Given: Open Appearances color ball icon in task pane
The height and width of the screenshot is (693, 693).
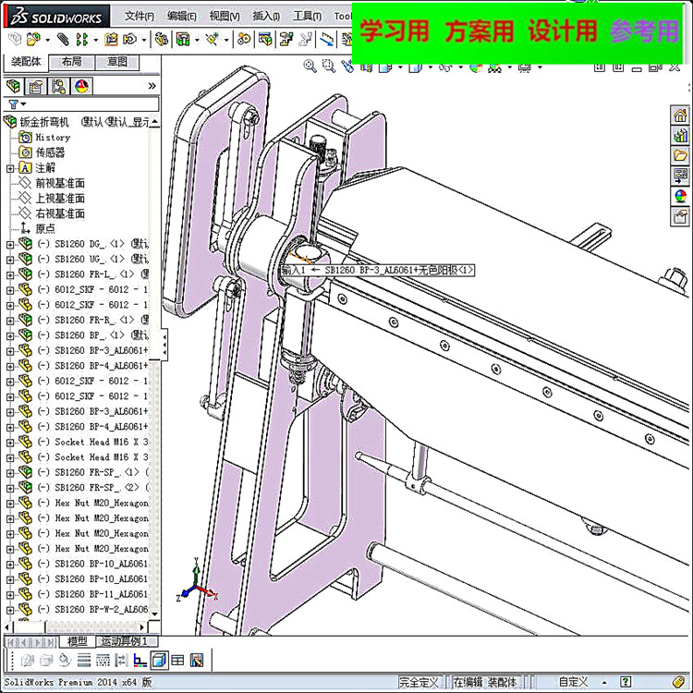Looking at the screenshot, I should click(680, 196).
